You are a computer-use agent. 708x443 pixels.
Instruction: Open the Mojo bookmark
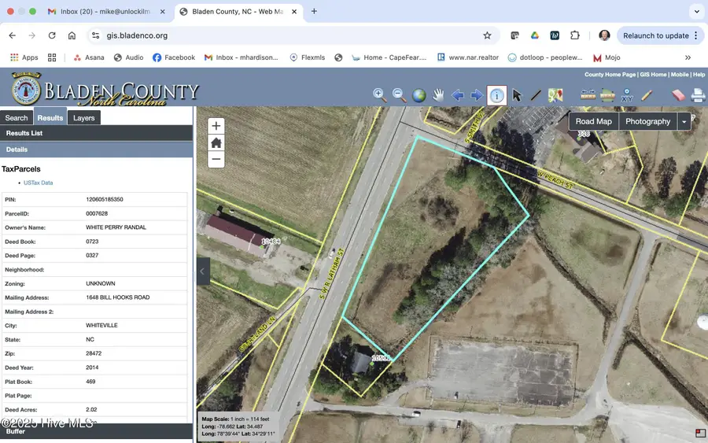click(x=607, y=57)
